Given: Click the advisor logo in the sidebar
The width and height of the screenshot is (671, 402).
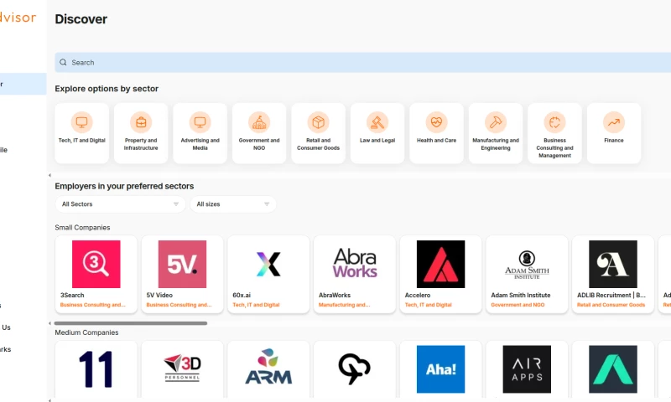Looking at the screenshot, I should pyautogui.click(x=18, y=18).
